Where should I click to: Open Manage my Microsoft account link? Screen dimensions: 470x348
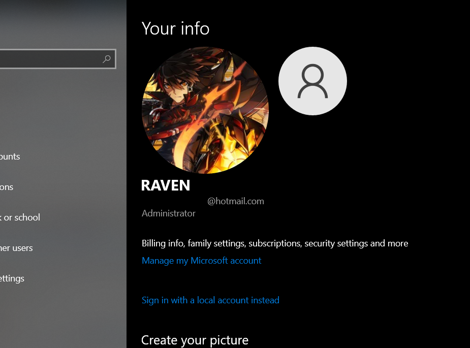[201, 261]
